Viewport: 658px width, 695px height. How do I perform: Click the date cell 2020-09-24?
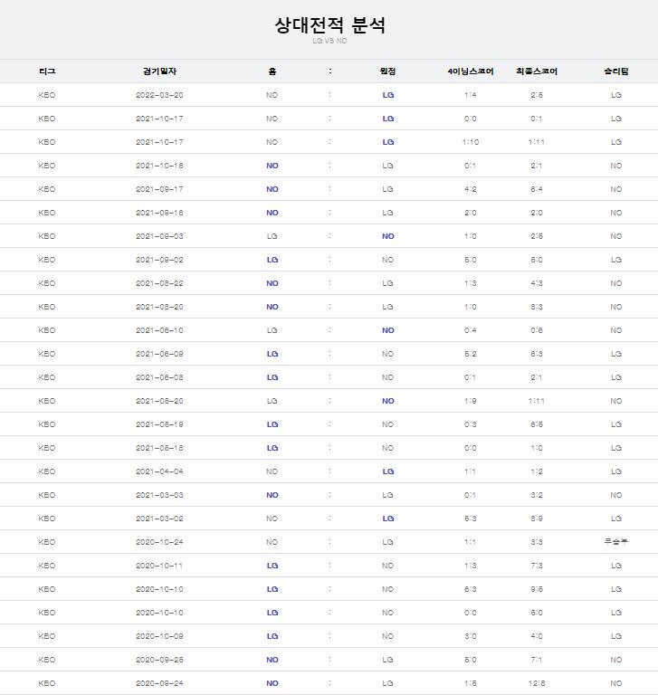coord(159,682)
